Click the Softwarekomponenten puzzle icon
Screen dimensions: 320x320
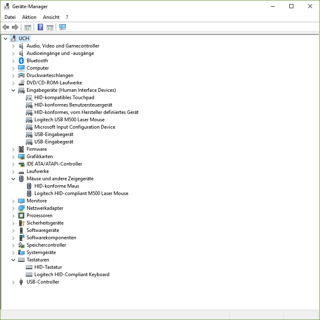point(22,238)
